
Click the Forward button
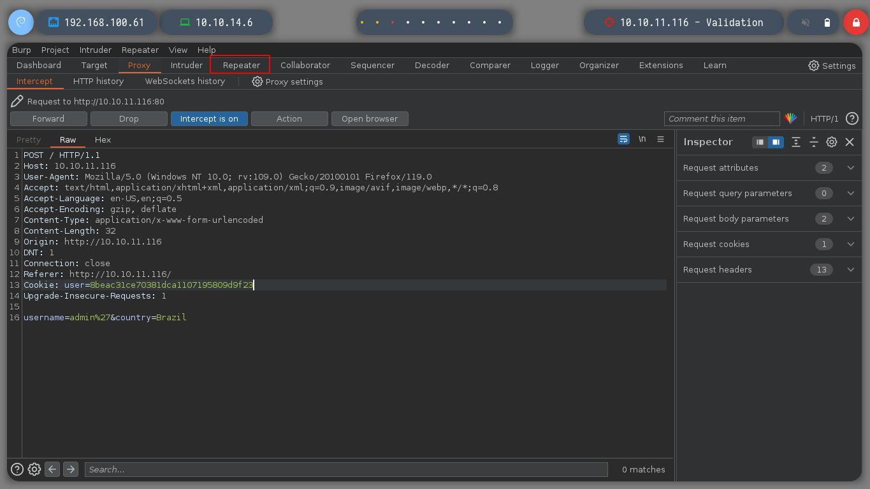click(48, 119)
